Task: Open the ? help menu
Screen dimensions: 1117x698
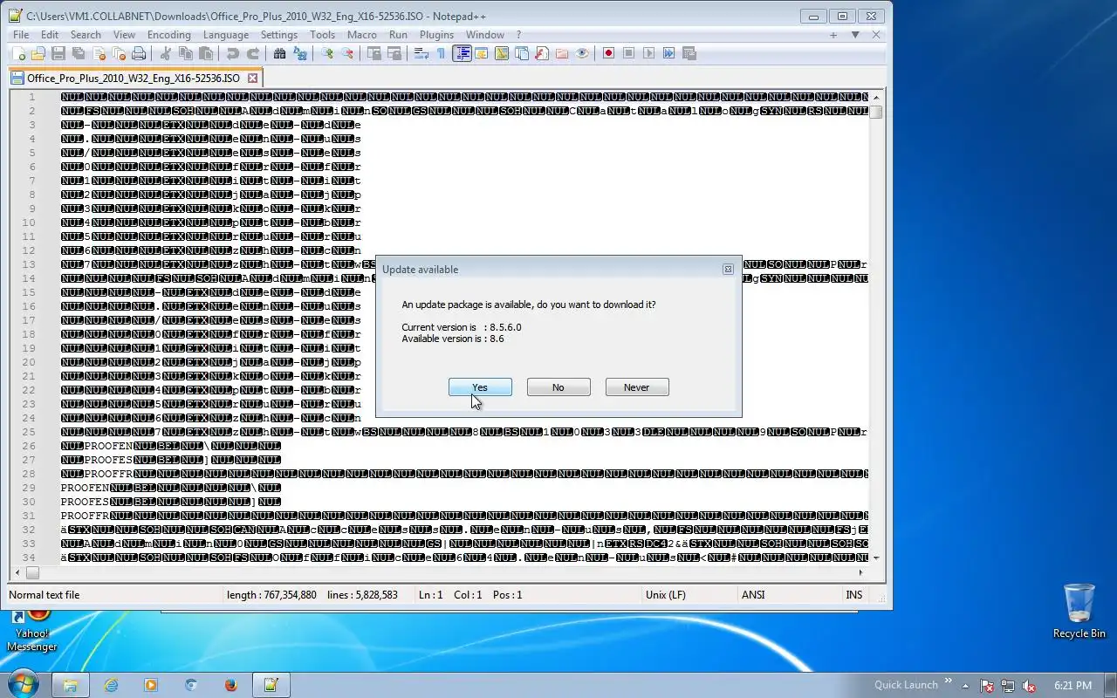Action: (518, 35)
